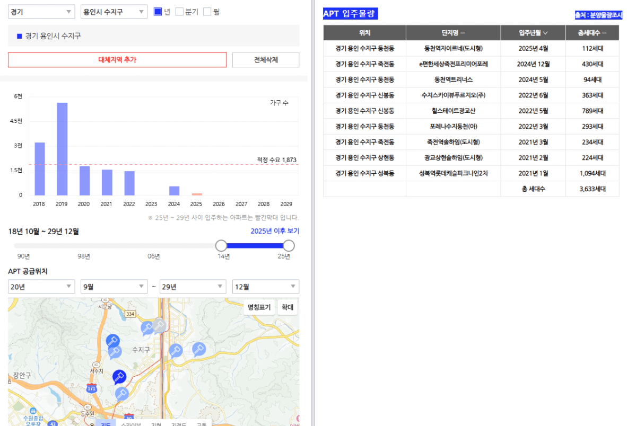The height and width of the screenshot is (426, 627).
Task: Click the 2025년 이후 보기 link
Action: pos(275,231)
